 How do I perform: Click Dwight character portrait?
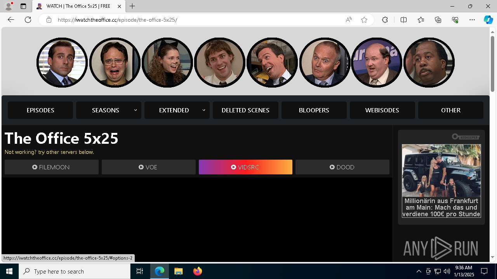coord(115,62)
